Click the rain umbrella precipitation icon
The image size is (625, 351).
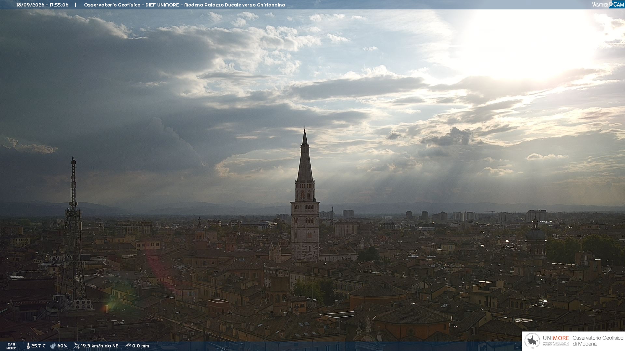coord(128,346)
